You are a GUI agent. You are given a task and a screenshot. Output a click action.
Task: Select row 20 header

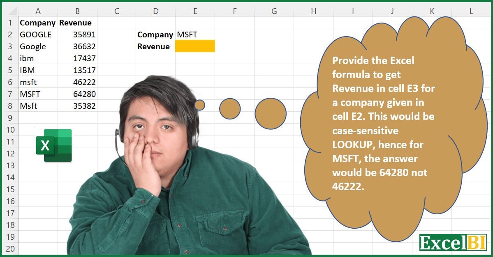click(x=10, y=249)
